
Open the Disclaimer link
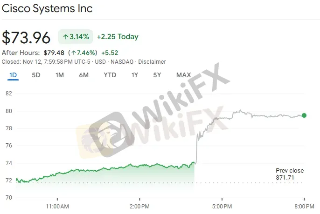(153, 61)
